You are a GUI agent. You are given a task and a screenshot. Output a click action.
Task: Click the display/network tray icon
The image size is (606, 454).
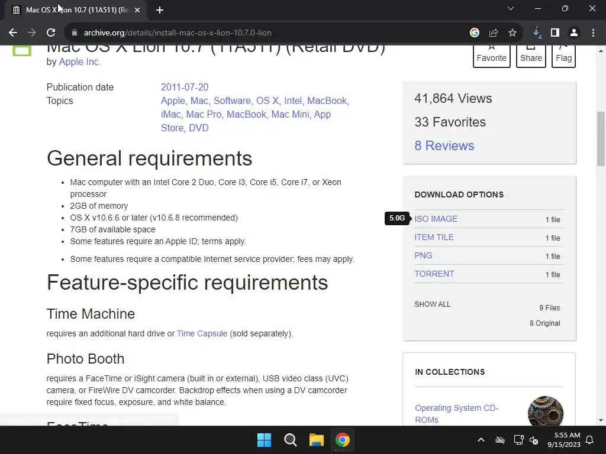click(518, 440)
